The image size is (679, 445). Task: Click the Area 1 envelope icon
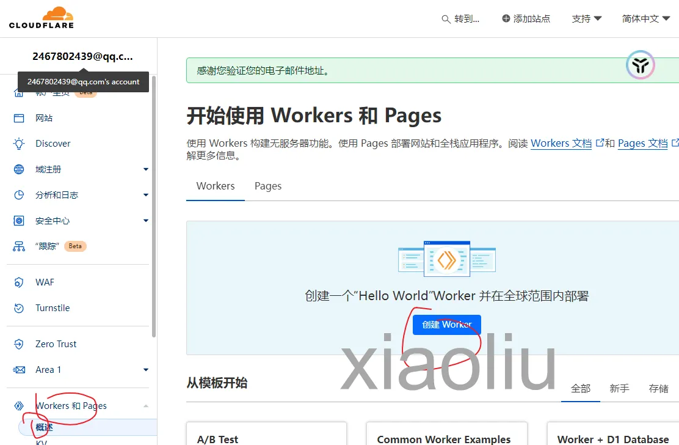click(19, 370)
